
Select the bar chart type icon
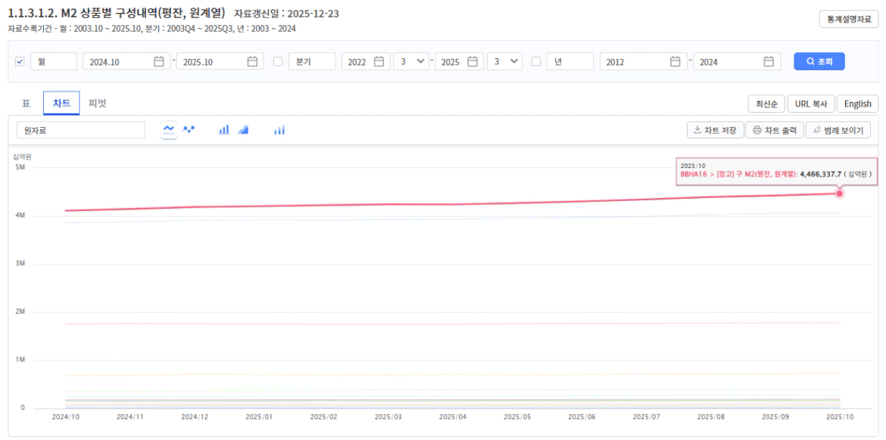click(x=224, y=130)
